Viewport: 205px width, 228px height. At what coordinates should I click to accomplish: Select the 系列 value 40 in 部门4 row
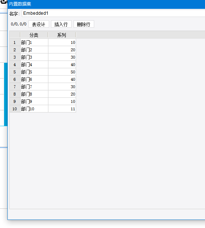tap(62, 65)
